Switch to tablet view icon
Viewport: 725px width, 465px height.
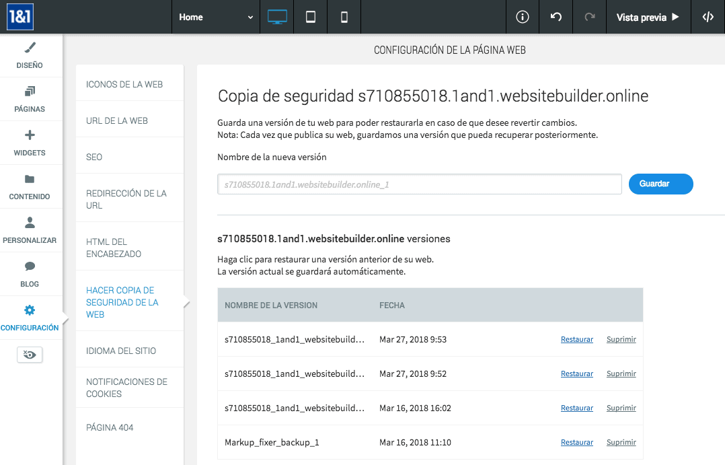[311, 17]
